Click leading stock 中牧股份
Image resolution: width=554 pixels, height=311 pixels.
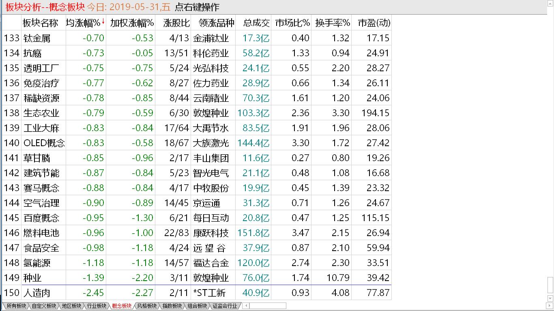211,188
